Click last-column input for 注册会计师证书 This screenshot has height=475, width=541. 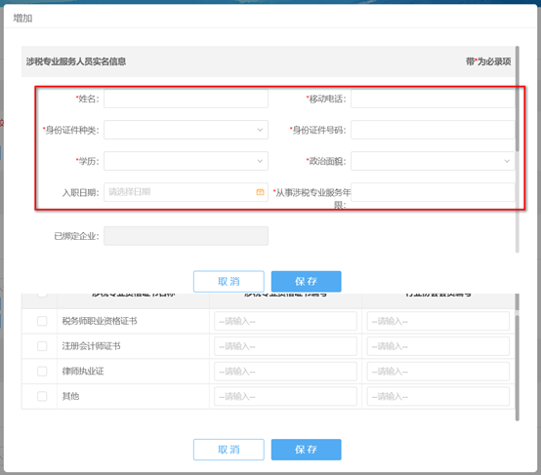[x=438, y=346]
